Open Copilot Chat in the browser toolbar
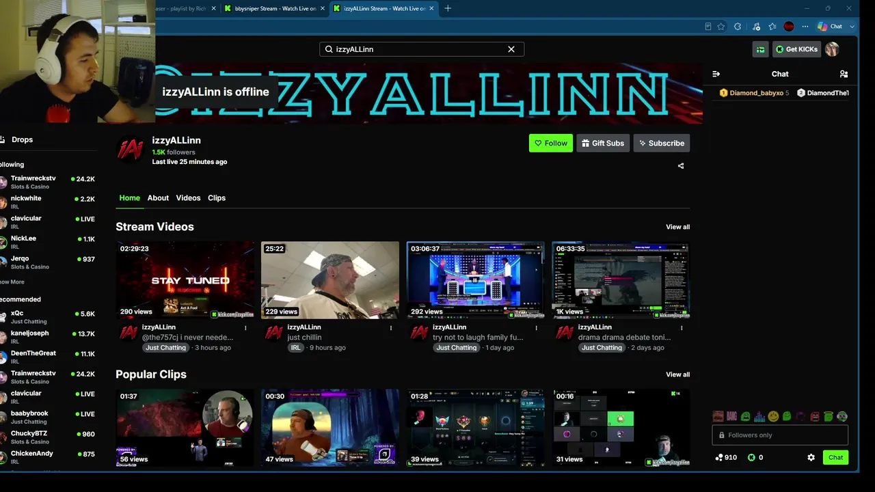 coord(830,27)
